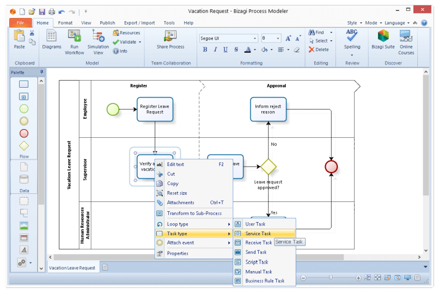The height and width of the screenshot is (294, 439).
Task: Open the font size 8 dropdown
Action: [x=278, y=38]
